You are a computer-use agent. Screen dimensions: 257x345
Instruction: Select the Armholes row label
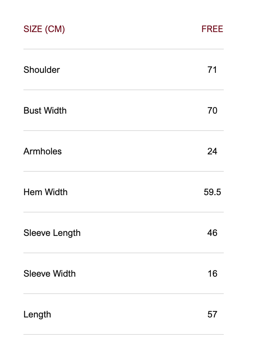click(42, 151)
